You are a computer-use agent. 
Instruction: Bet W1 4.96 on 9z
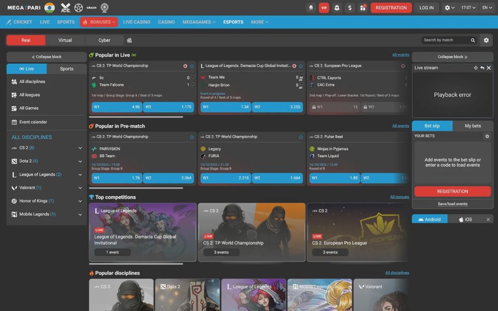coord(117,107)
